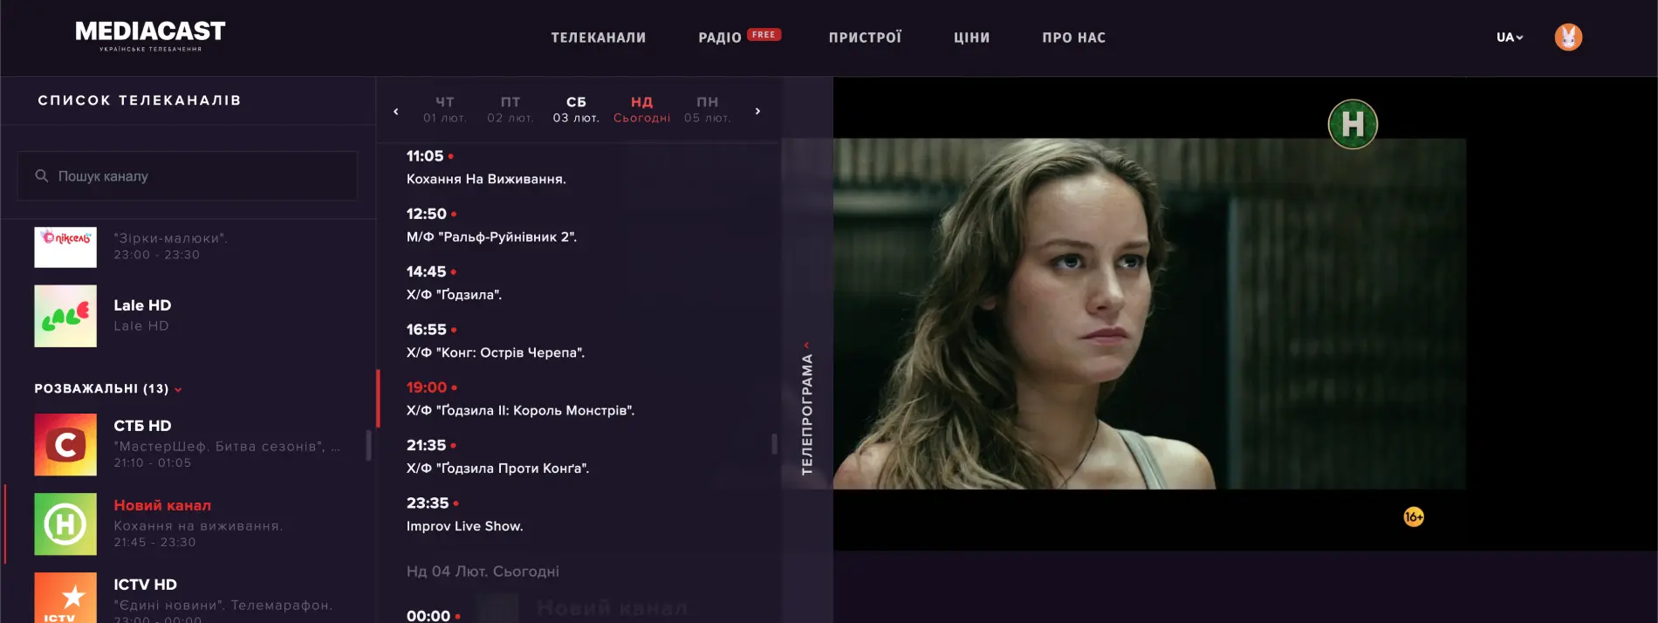Go to previous days with left arrow
1658x623 pixels.
396,111
